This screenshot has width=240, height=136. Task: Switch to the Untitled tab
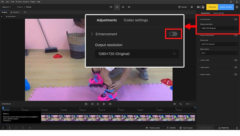pos(15,12)
